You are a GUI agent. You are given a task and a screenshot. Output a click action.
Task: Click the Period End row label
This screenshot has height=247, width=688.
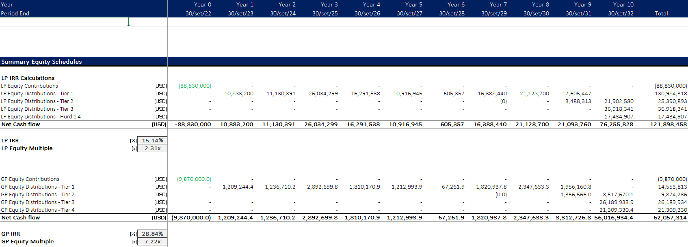tap(15, 13)
